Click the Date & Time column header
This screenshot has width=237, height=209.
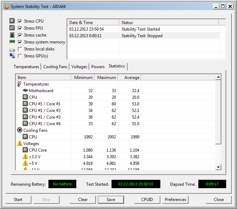pos(93,22)
